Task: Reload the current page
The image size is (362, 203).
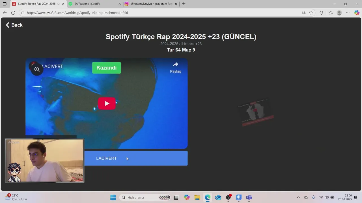Action: pos(13,13)
